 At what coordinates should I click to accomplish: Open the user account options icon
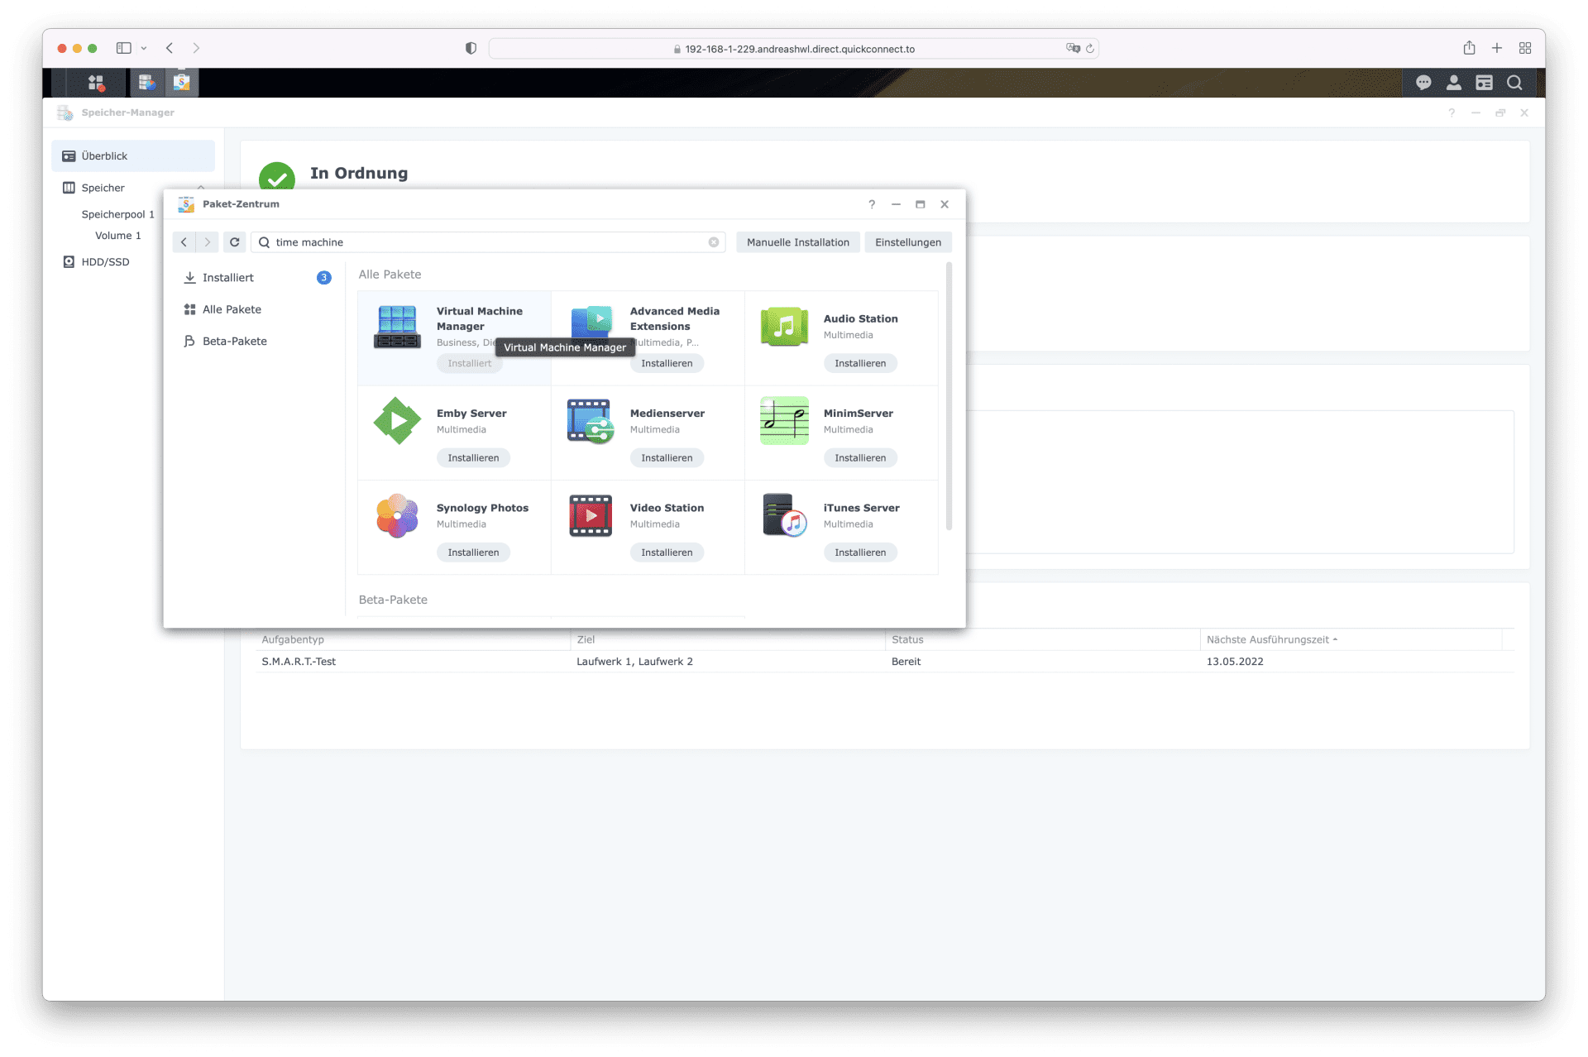click(1453, 83)
